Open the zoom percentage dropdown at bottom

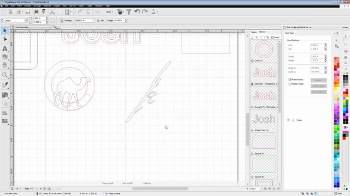point(260,189)
